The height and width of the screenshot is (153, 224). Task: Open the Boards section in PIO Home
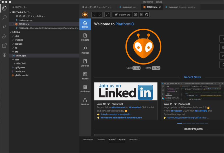pos(85,76)
